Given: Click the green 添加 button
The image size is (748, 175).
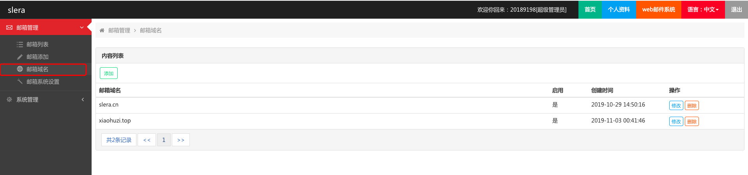Looking at the screenshot, I should click(x=109, y=73).
